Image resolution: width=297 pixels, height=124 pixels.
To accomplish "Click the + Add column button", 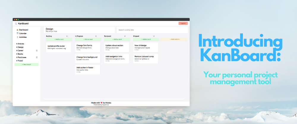I will [x=174, y=39].
